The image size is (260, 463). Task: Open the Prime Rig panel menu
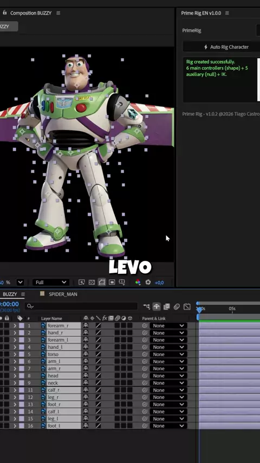[227, 13]
